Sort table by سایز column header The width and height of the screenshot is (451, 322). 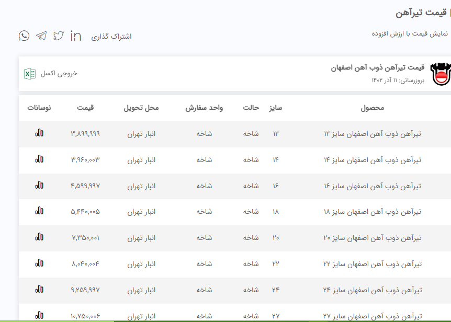(x=276, y=108)
